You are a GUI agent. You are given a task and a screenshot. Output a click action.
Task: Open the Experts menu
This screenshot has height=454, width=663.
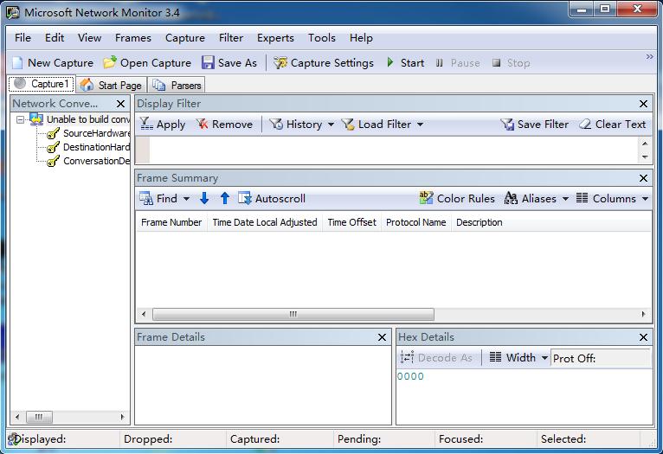(x=275, y=38)
